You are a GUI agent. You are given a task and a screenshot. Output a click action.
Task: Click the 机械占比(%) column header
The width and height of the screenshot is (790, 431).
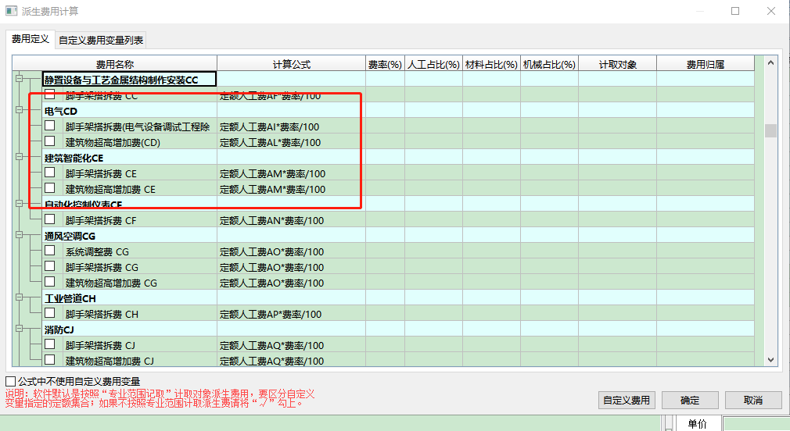coord(550,64)
